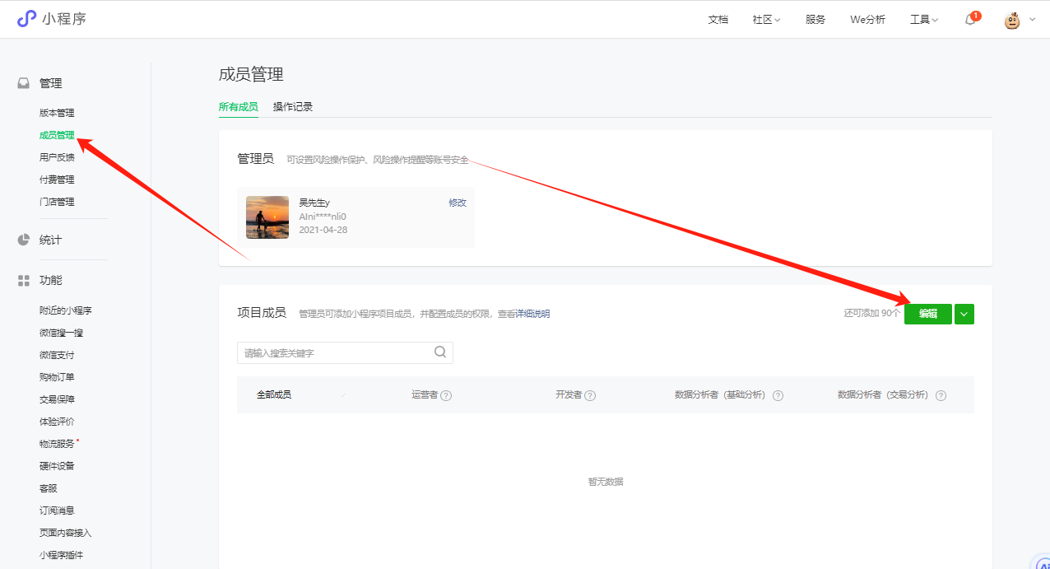This screenshot has width=1050, height=569.
Task: Click help icon beside 数据分析者 (基础分析)
Action: pos(778,395)
